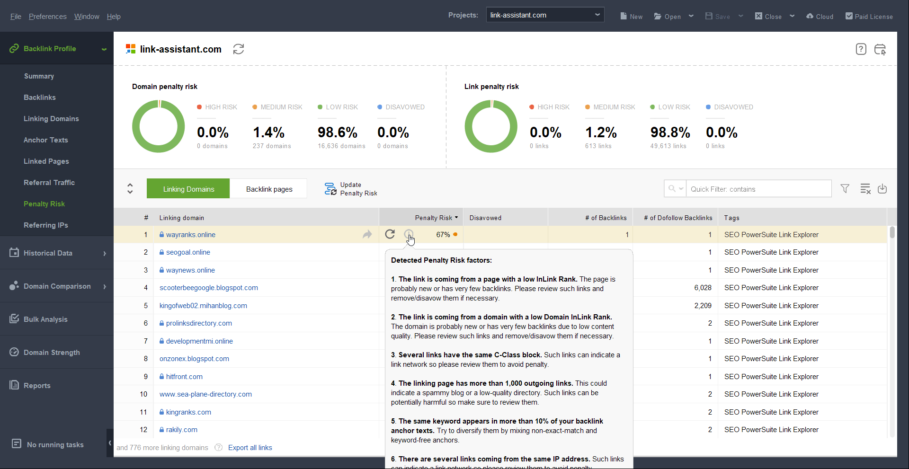Click the Export all links link

point(250,448)
